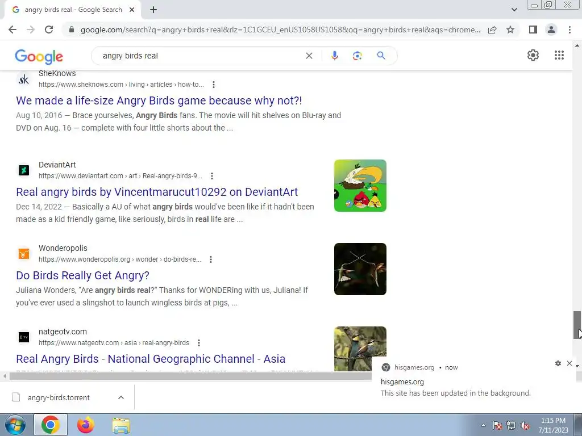The width and height of the screenshot is (582, 436).
Task: Bookmark this page with the star
Action: click(510, 30)
